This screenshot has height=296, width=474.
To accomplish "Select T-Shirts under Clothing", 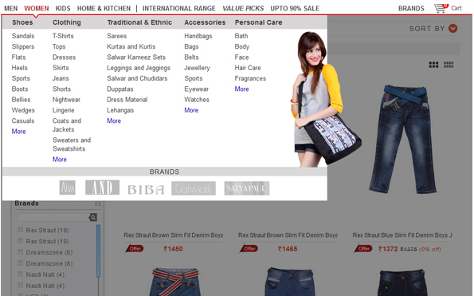I will tap(63, 36).
